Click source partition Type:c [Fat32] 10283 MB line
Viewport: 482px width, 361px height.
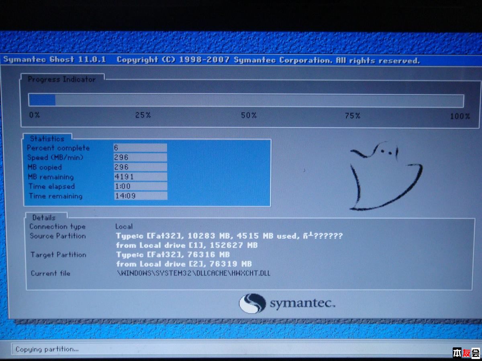point(229,236)
